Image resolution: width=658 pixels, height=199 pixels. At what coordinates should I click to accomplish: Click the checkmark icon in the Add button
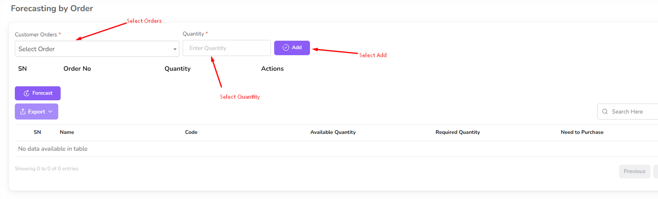pyautogui.click(x=286, y=48)
